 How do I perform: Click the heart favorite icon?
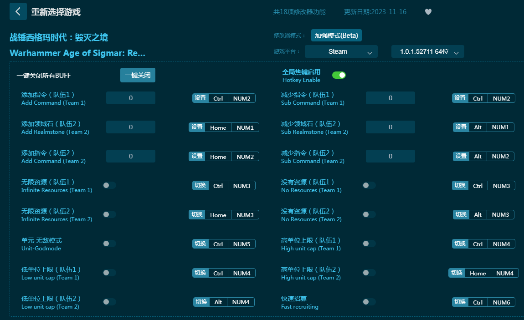pyautogui.click(x=428, y=12)
